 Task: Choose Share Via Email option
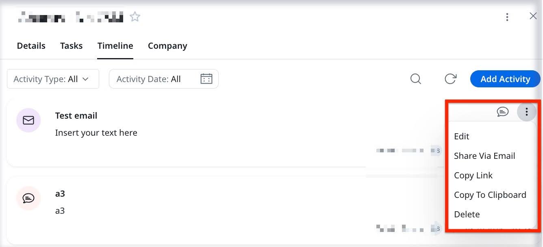484,156
